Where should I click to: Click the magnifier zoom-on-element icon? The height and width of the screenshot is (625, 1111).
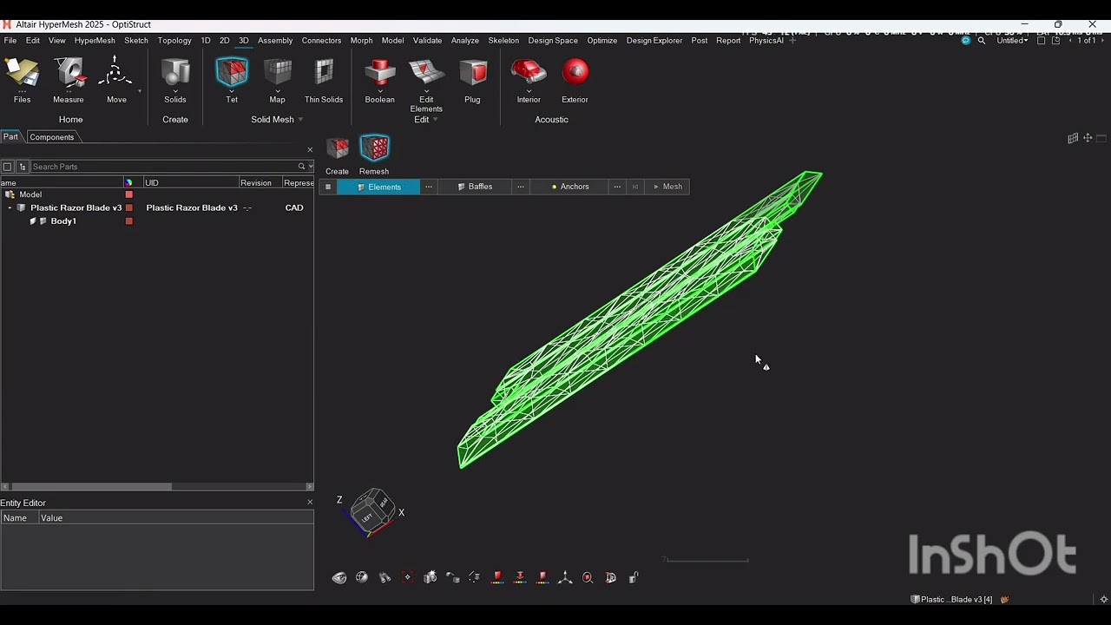tap(588, 578)
